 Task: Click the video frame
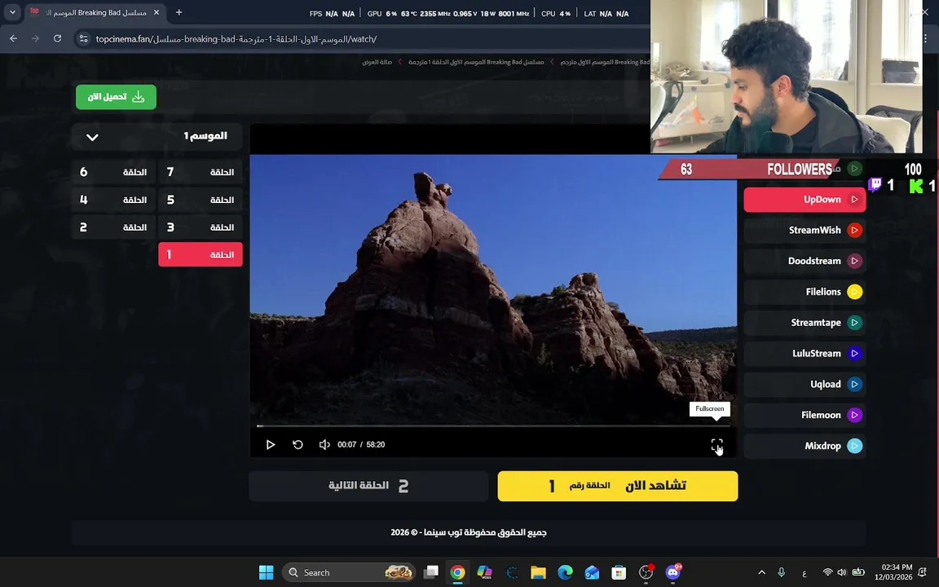point(493,289)
